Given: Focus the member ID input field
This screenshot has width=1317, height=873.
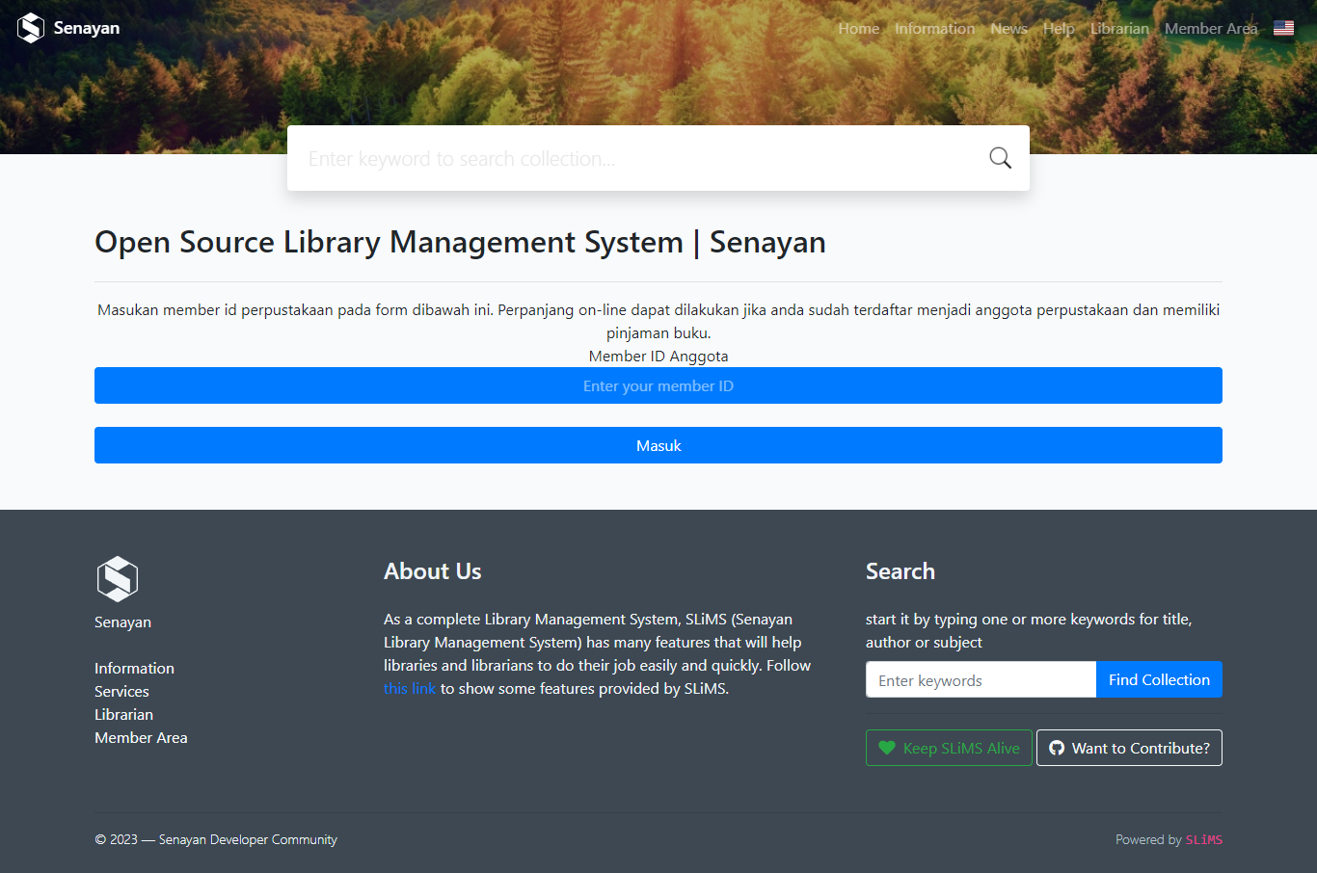Looking at the screenshot, I should pos(658,385).
